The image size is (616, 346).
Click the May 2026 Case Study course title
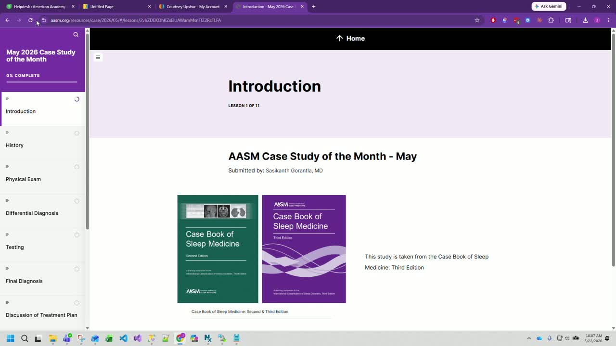(x=41, y=56)
